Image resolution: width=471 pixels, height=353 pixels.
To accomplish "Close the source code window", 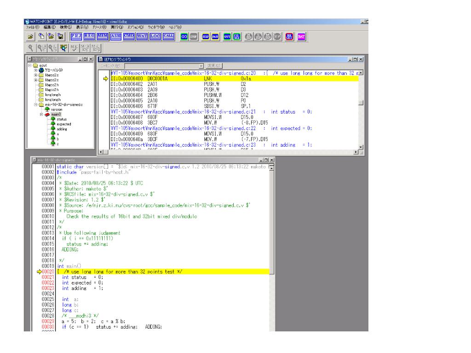I will tap(271, 160).
